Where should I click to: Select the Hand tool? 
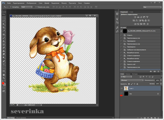[4, 75]
